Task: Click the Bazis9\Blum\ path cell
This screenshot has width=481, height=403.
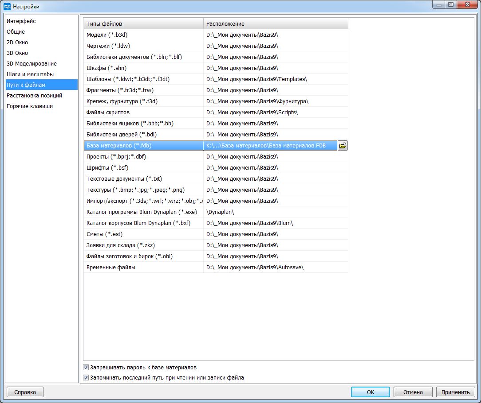Action: [x=276, y=223]
